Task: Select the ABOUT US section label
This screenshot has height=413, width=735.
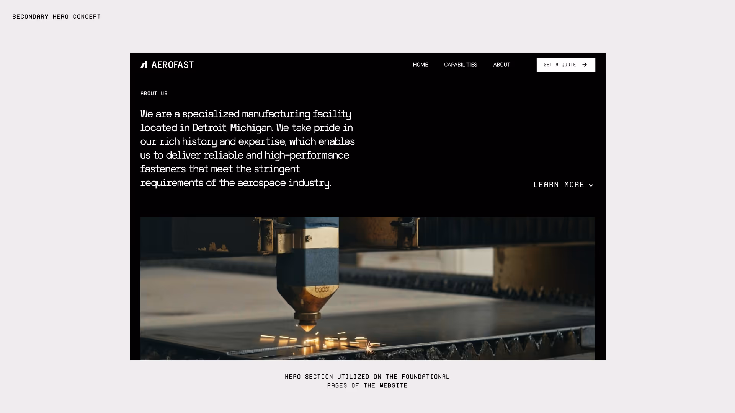Action: [x=154, y=93]
